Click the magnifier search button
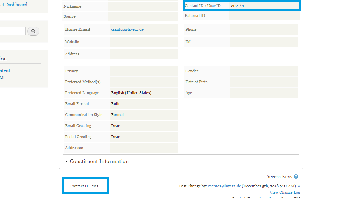The image size is (363, 198). tap(33, 31)
